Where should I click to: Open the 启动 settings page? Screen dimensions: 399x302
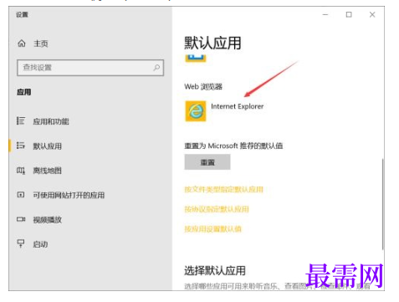click(x=40, y=244)
